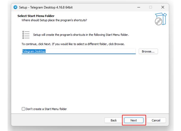Screen dimensions: 181x131
Task: Click the 'Select Start Menu Folder' heading
Action: pyautogui.click(x=36, y=16)
